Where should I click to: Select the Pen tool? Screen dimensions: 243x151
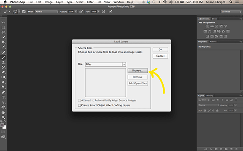(3, 92)
